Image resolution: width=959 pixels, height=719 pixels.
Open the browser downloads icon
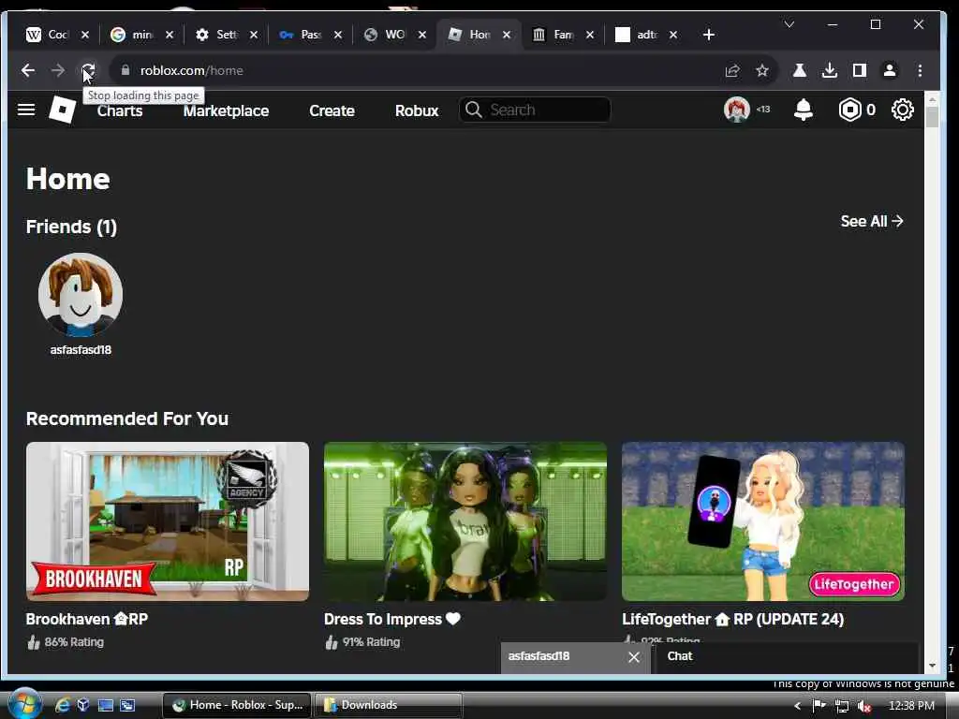pos(830,70)
